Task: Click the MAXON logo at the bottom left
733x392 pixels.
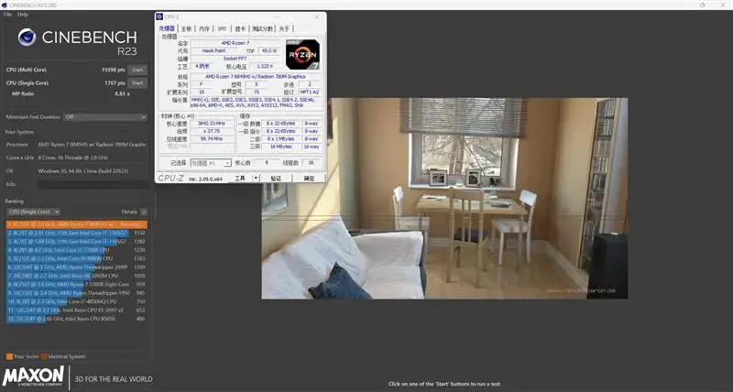Action: tap(33, 376)
